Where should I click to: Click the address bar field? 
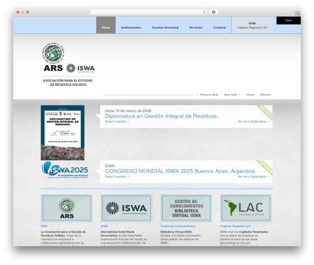pos(149,13)
